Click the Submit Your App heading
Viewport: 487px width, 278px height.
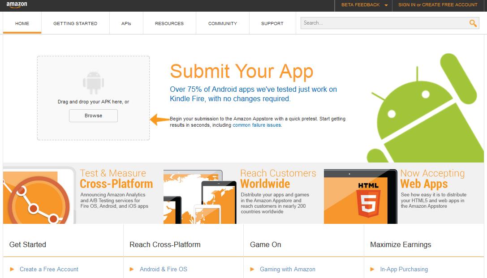(x=241, y=71)
